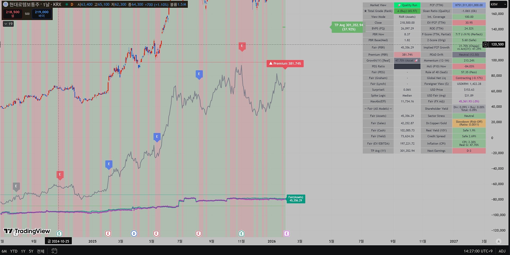Select the 5Y time range

click(x=31, y=251)
